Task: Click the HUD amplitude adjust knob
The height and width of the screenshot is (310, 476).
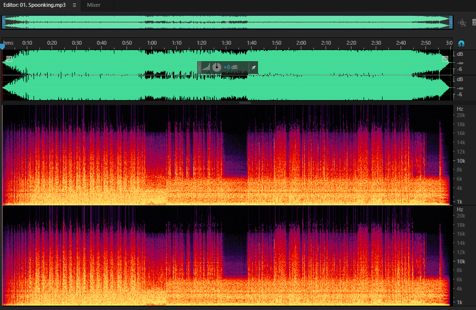Action: 217,67
